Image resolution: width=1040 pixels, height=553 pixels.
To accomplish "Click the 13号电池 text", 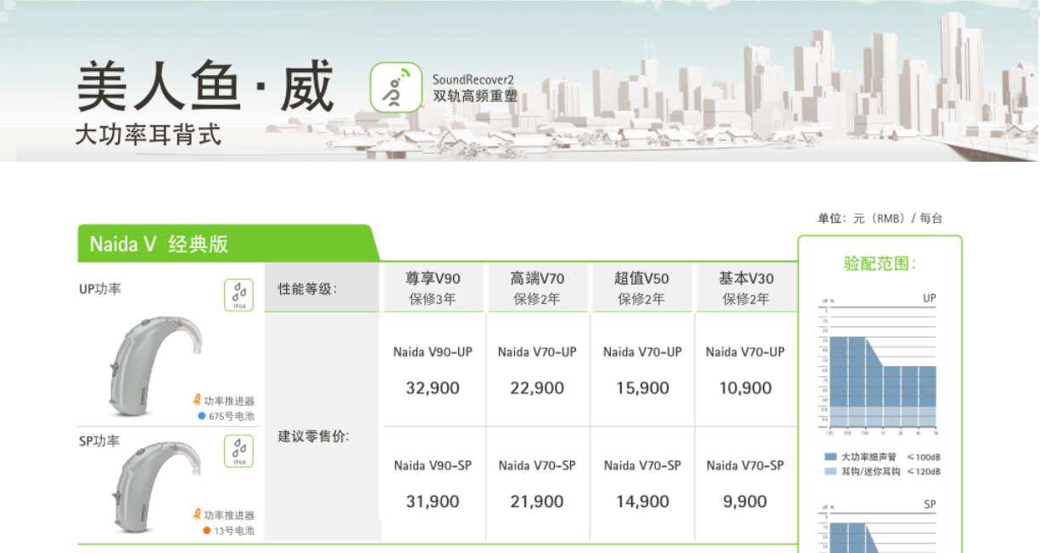I will click(x=234, y=531).
